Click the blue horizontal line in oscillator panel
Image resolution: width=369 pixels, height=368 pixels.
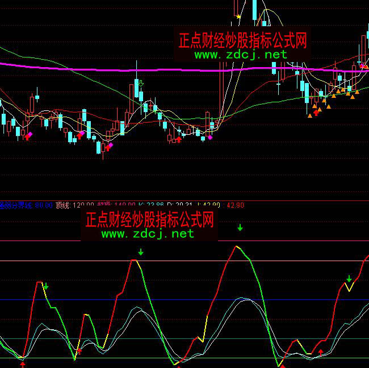coord(170,300)
